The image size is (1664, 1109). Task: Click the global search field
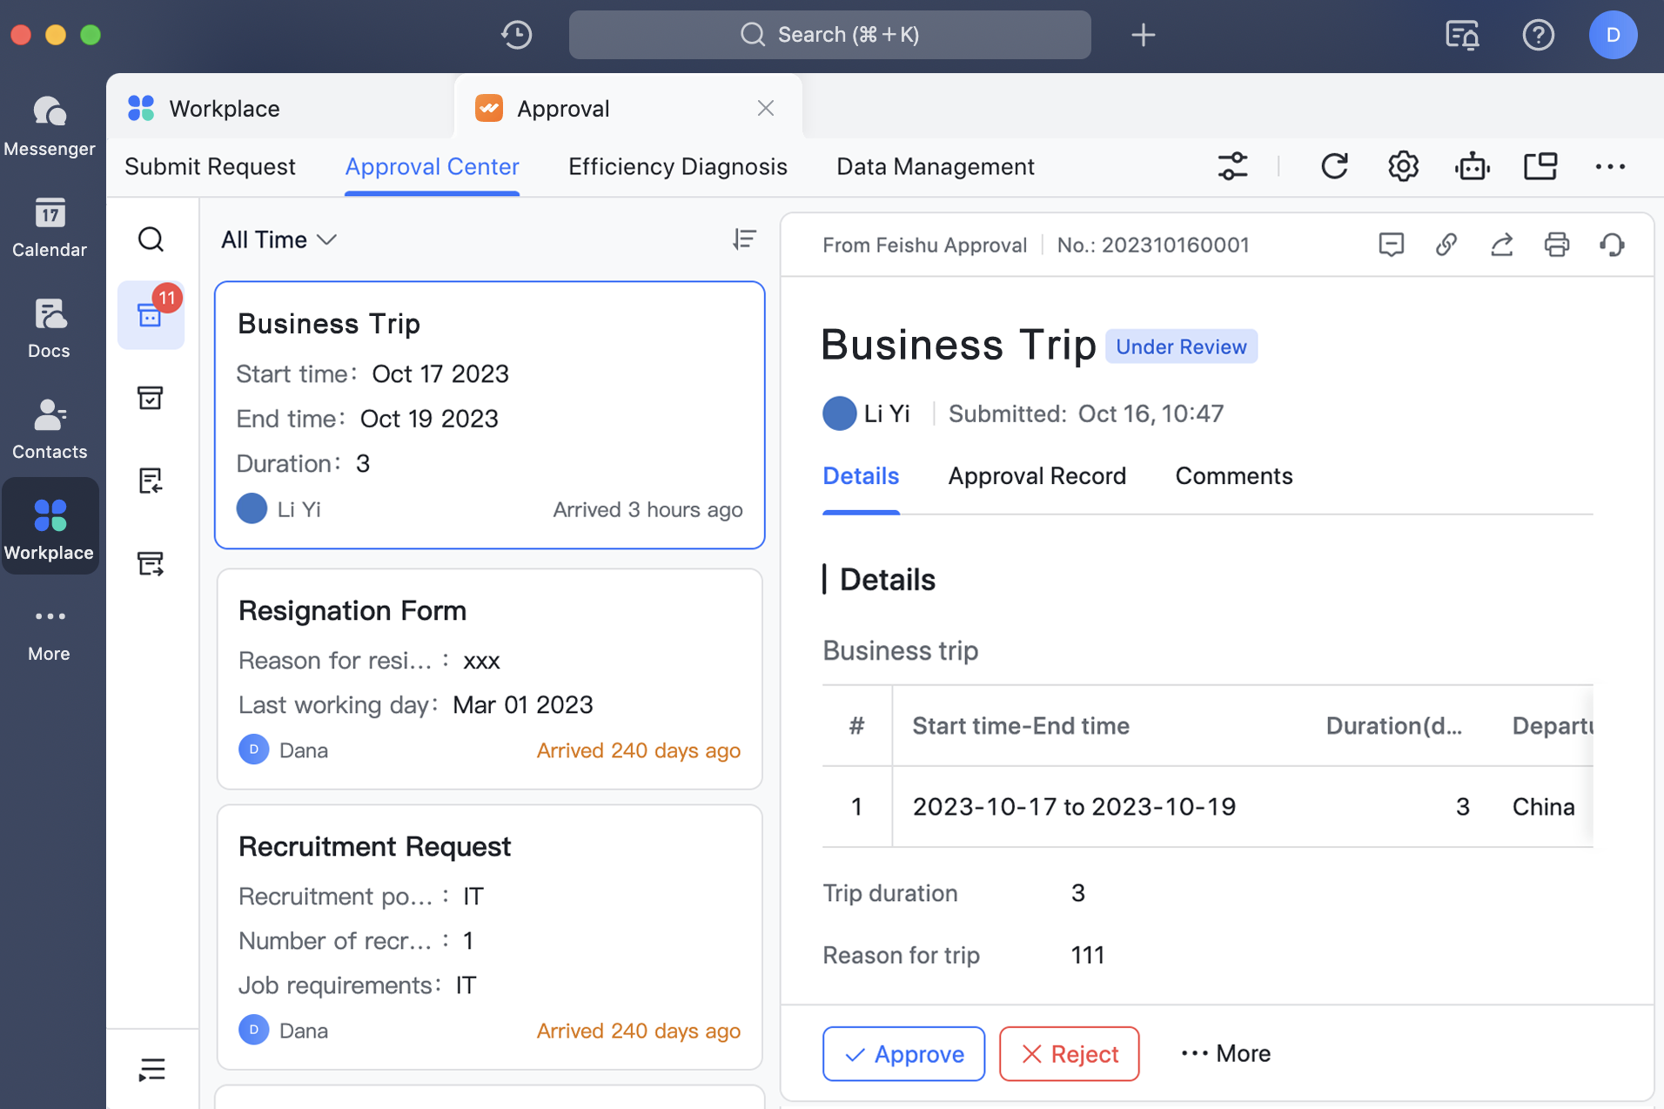[829, 35]
